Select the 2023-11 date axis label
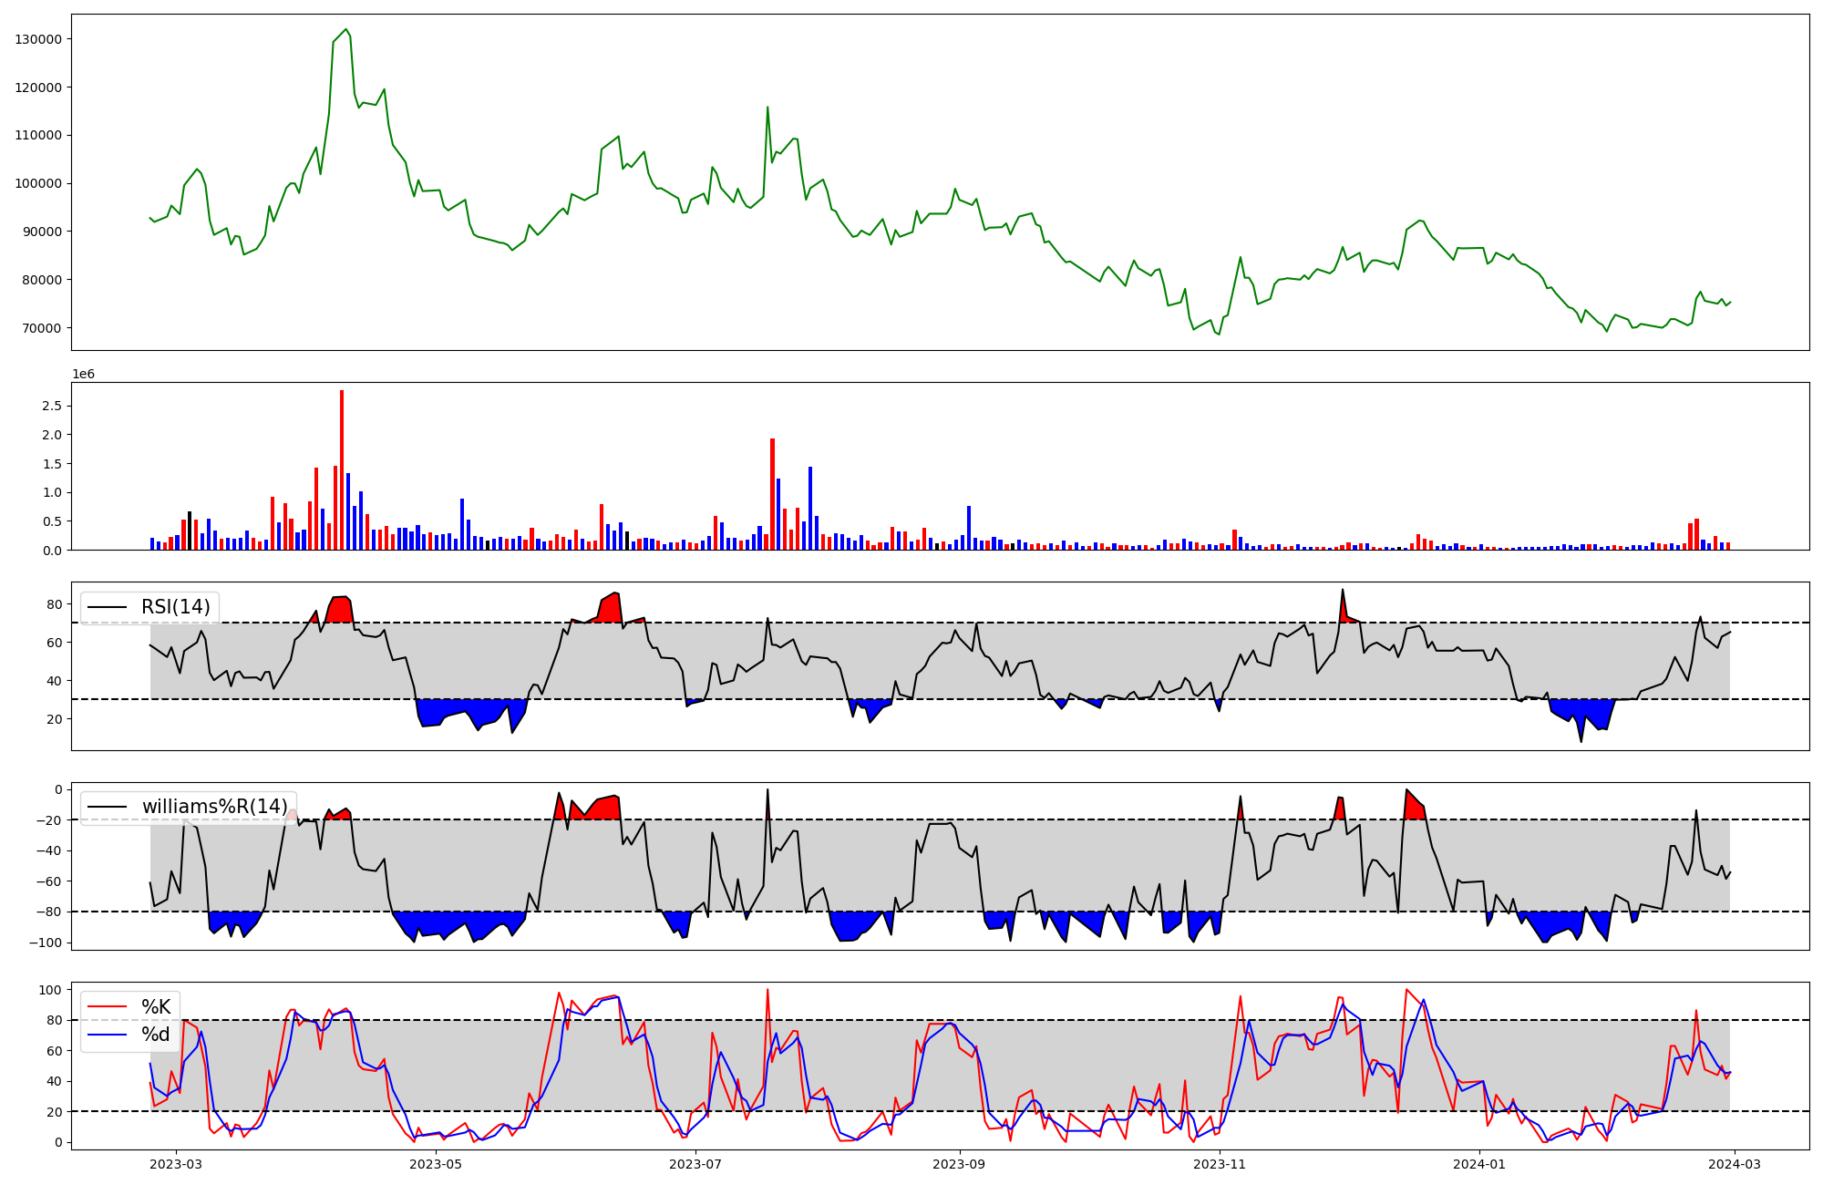 pos(1220,1164)
